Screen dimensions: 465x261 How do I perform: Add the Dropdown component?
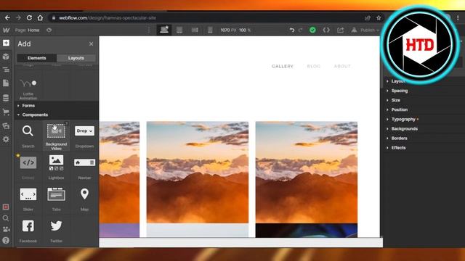[x=84, y=136]
